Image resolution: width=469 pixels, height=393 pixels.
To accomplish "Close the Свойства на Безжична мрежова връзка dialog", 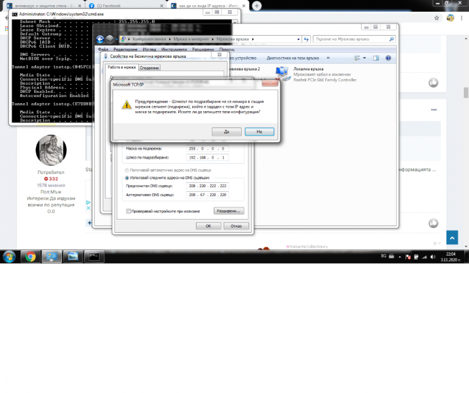I will click(219, 54).
